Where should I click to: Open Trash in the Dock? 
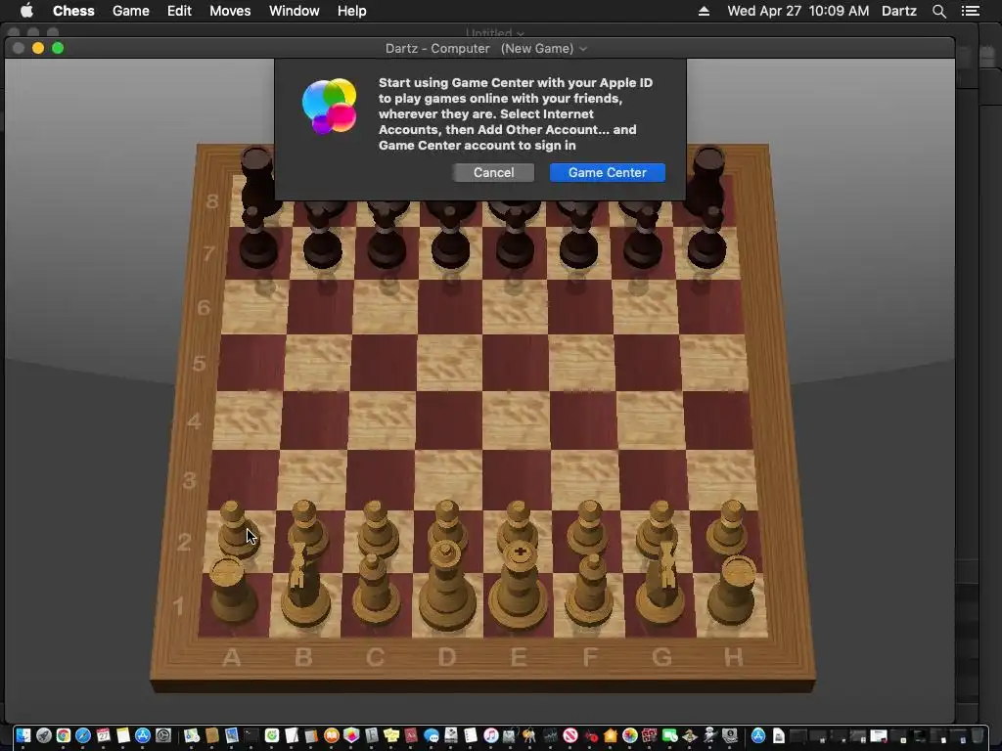[978, 735]
